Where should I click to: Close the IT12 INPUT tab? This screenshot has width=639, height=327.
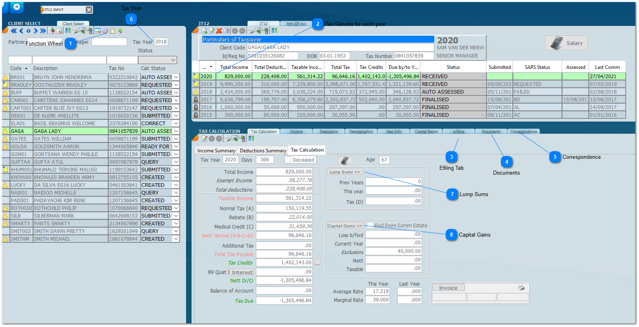pos(89,10)
